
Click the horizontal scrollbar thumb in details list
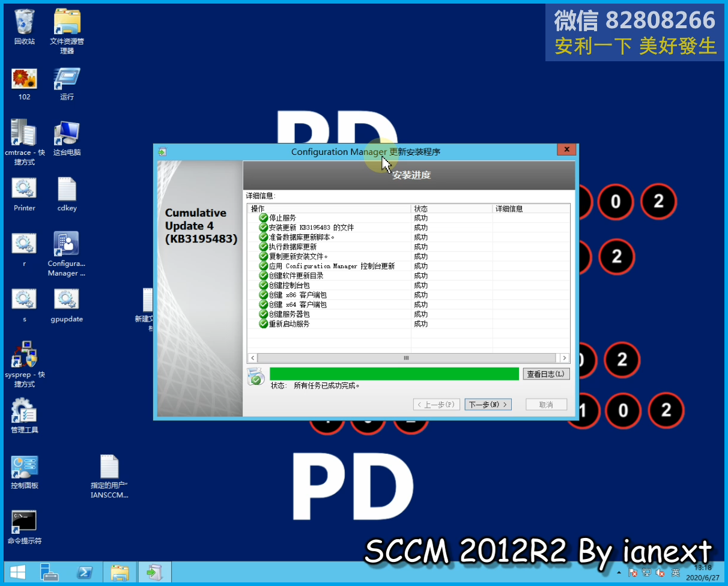[x=406, y=358]
